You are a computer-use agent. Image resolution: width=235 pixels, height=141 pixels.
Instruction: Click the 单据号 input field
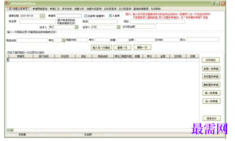(69, 16)
